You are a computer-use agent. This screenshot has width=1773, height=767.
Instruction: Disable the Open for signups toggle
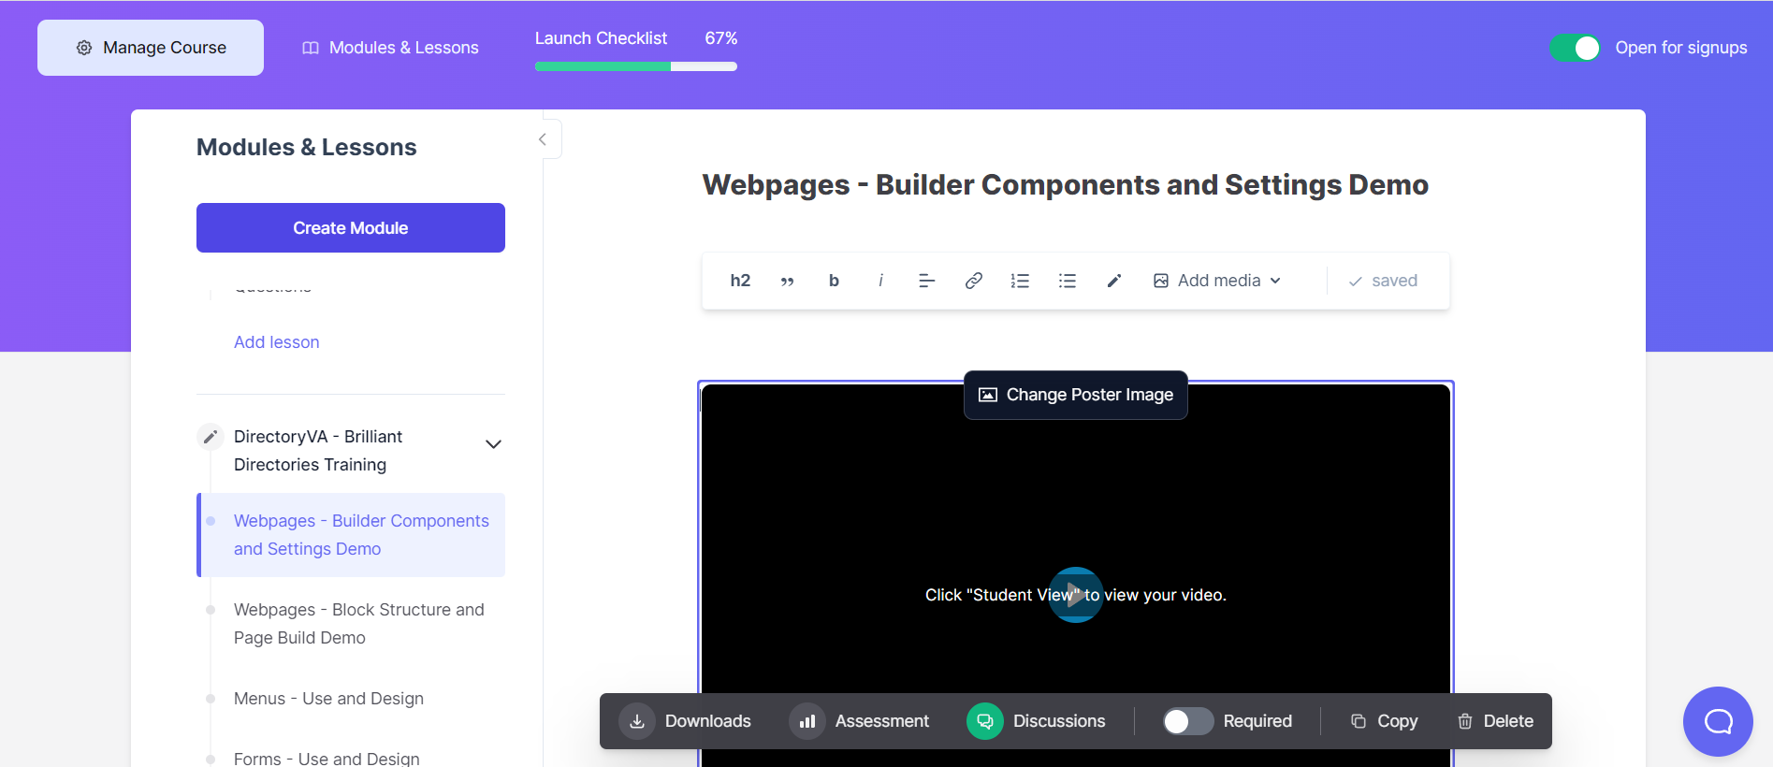pos(1575,48)
